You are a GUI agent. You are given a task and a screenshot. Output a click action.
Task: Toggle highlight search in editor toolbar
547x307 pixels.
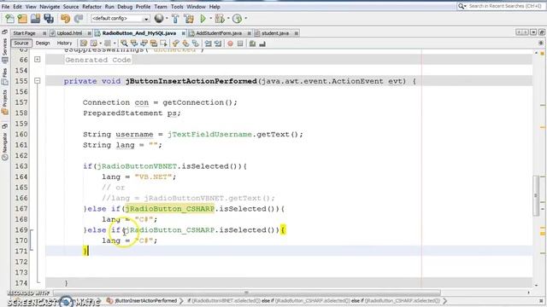coord(154,43)
